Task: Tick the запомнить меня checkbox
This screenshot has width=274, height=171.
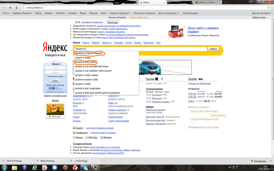Action: (47, 76)
